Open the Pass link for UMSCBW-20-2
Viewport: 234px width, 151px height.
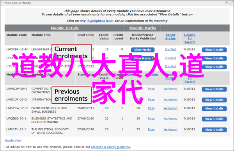151,108
